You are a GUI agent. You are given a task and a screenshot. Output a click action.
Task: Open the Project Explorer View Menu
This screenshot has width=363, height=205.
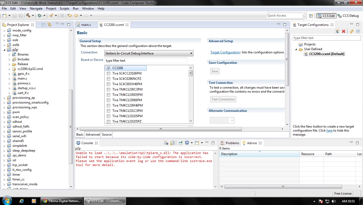[x=57, y=24]
